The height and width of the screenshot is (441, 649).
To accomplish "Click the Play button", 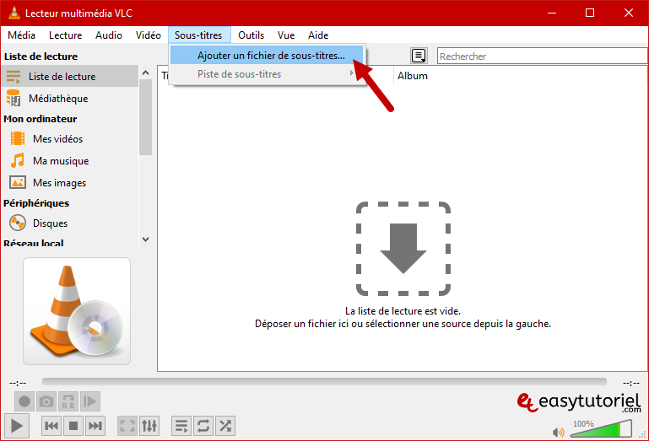I will [x=17, y=425].
